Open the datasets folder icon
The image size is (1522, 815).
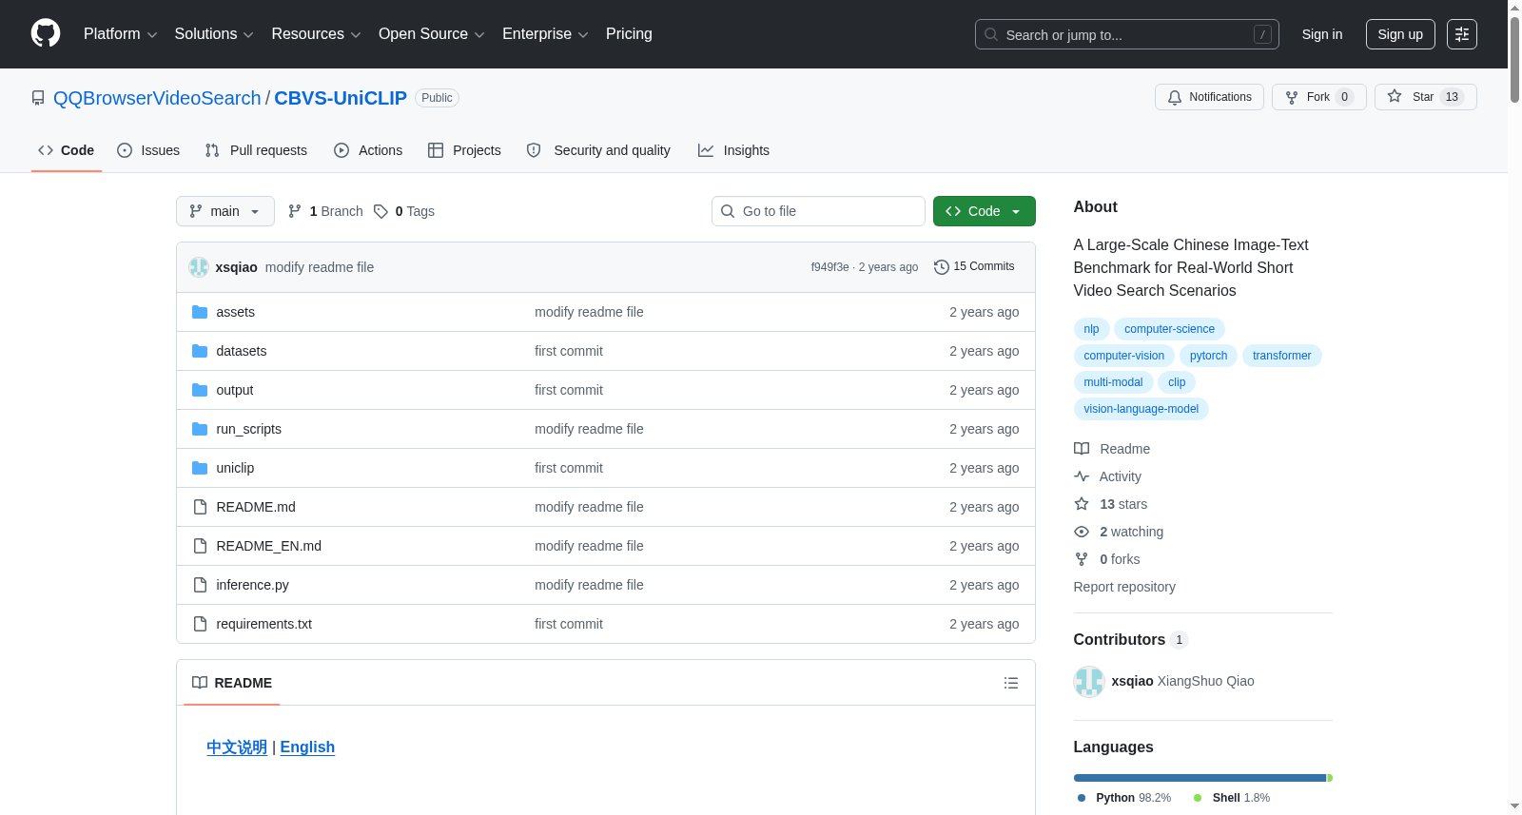point(200,351)
